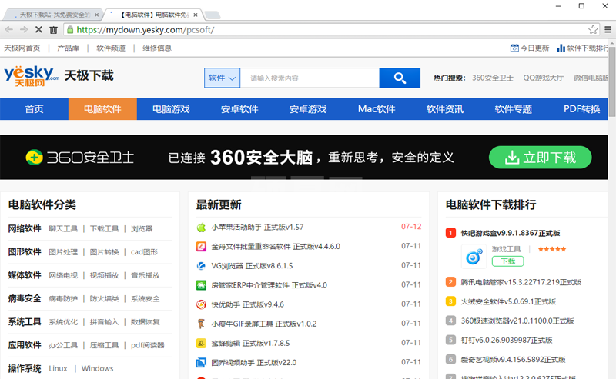Image resolution: width=616 pixels, height=379 pixels.
Task: Click the 360安全卫士 banner logo
Action: pyautogui.click(x=80, y=158)
